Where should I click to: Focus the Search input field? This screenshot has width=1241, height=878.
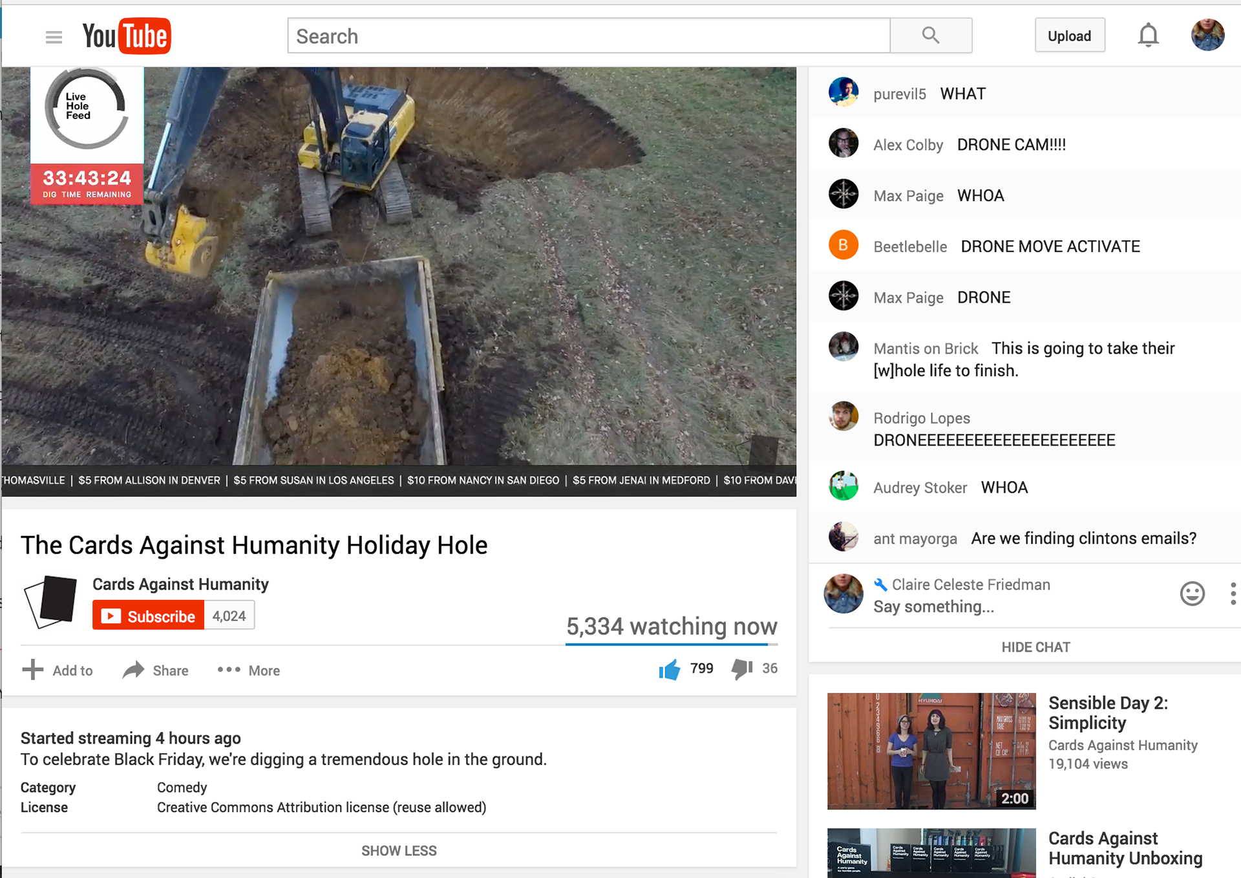pos(589,36)
